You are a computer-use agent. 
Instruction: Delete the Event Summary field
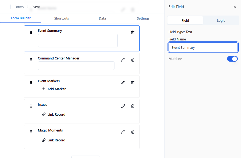coord(133,32)
